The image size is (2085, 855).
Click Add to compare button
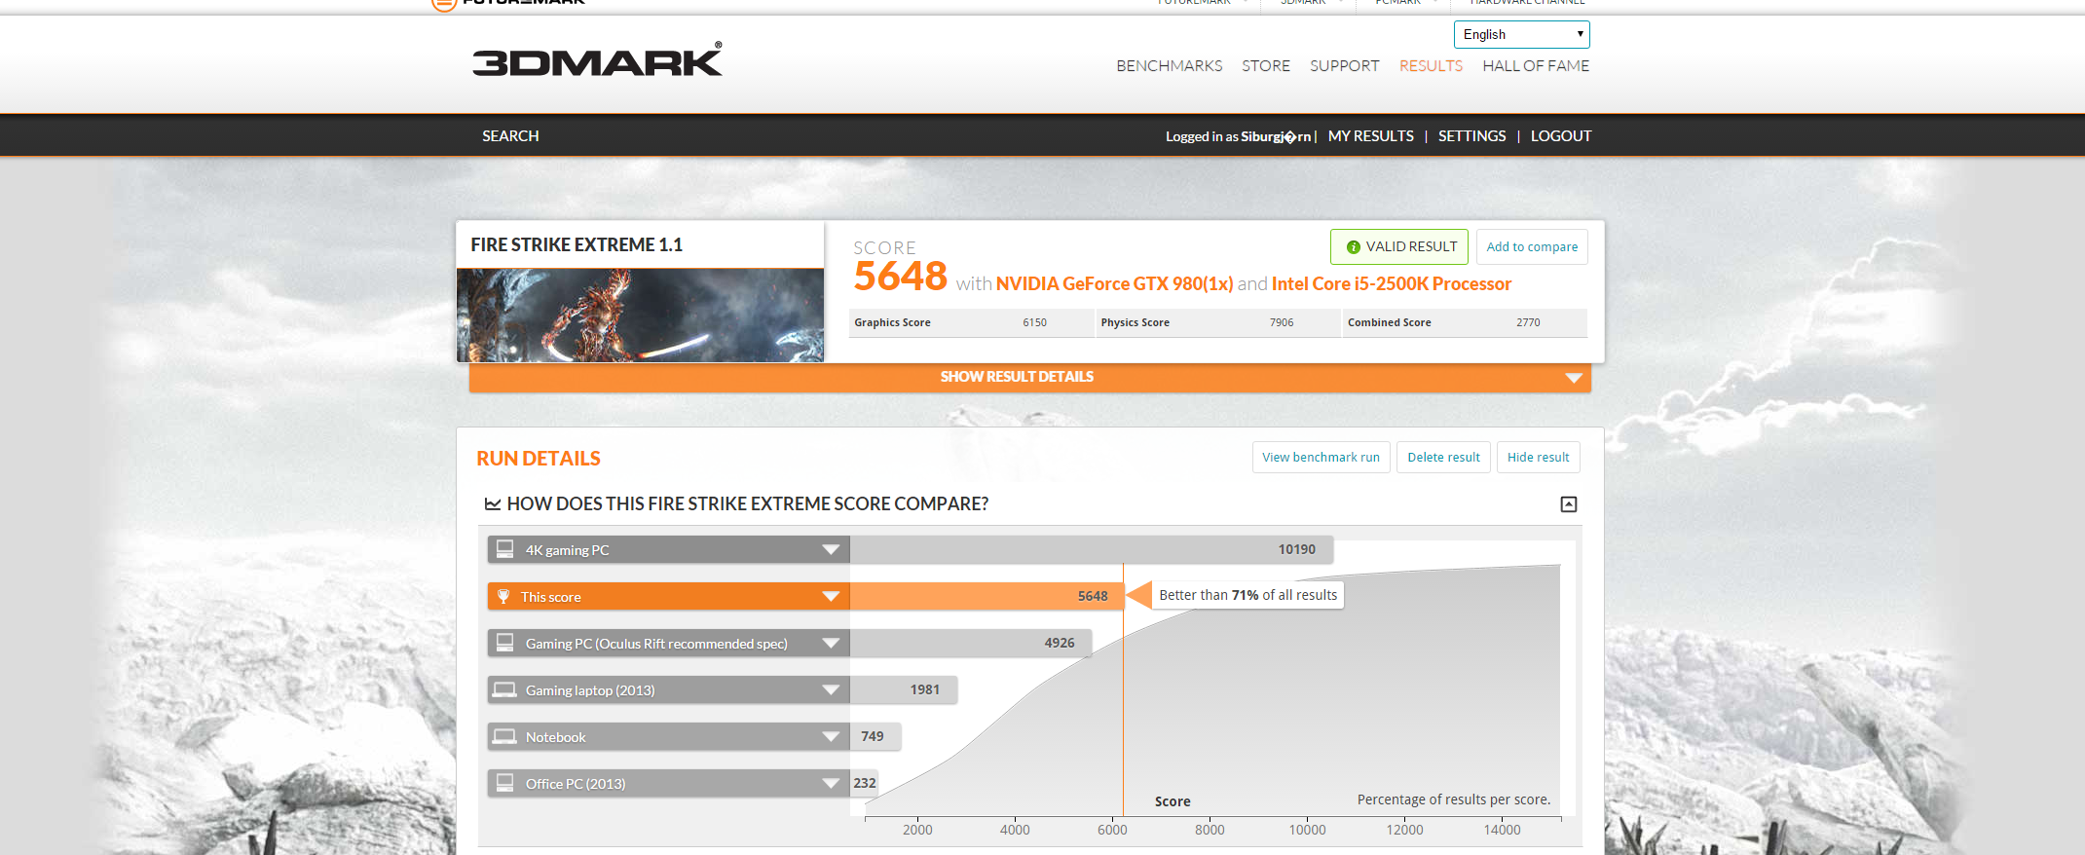coord(1531,247)
